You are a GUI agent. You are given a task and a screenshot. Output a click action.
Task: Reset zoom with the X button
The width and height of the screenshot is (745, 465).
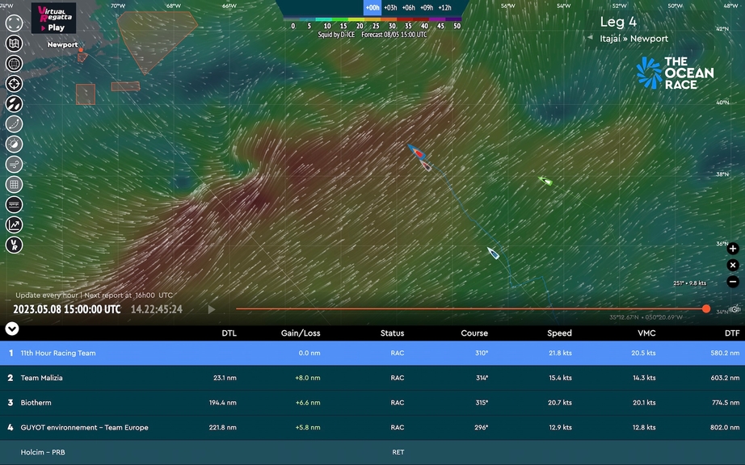[733, 266]
